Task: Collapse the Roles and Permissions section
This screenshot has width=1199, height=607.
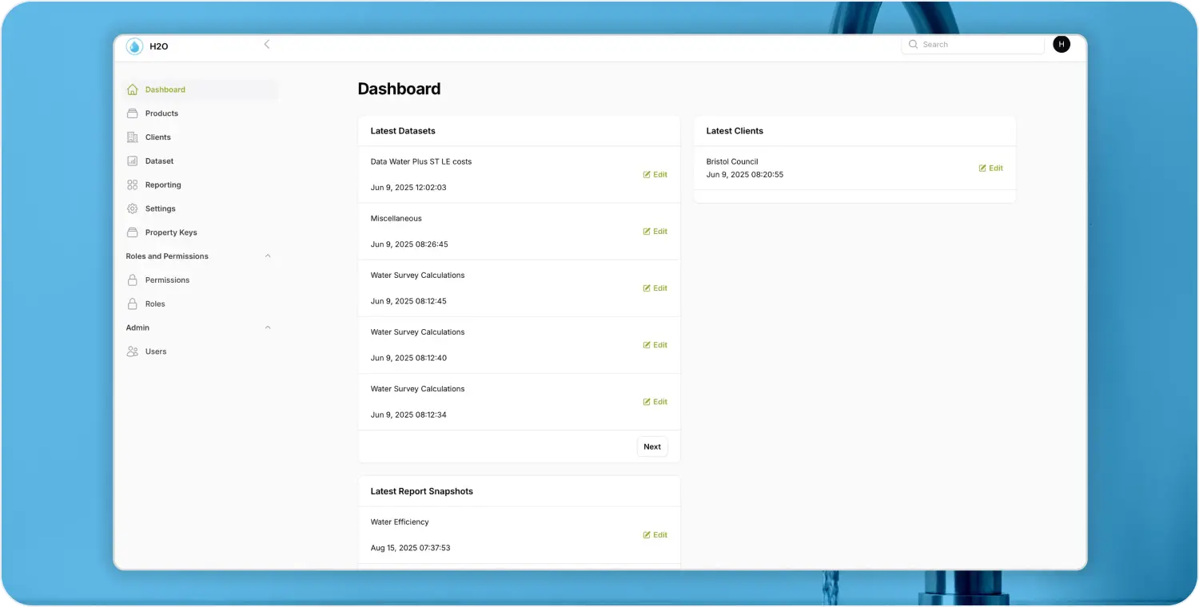Action: pos(268,256)
